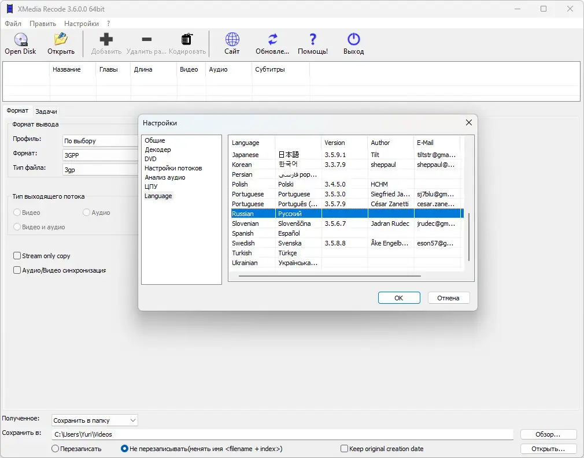Click the Удалить minus icon
The width and height of the screenshot is (584, 458).
click(x=147, y=39)
